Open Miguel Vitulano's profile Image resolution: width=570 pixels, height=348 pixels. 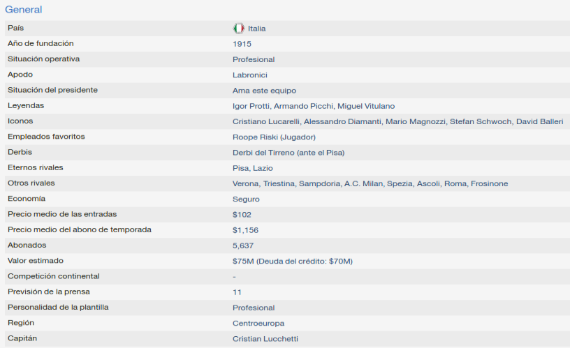point(366,106)
